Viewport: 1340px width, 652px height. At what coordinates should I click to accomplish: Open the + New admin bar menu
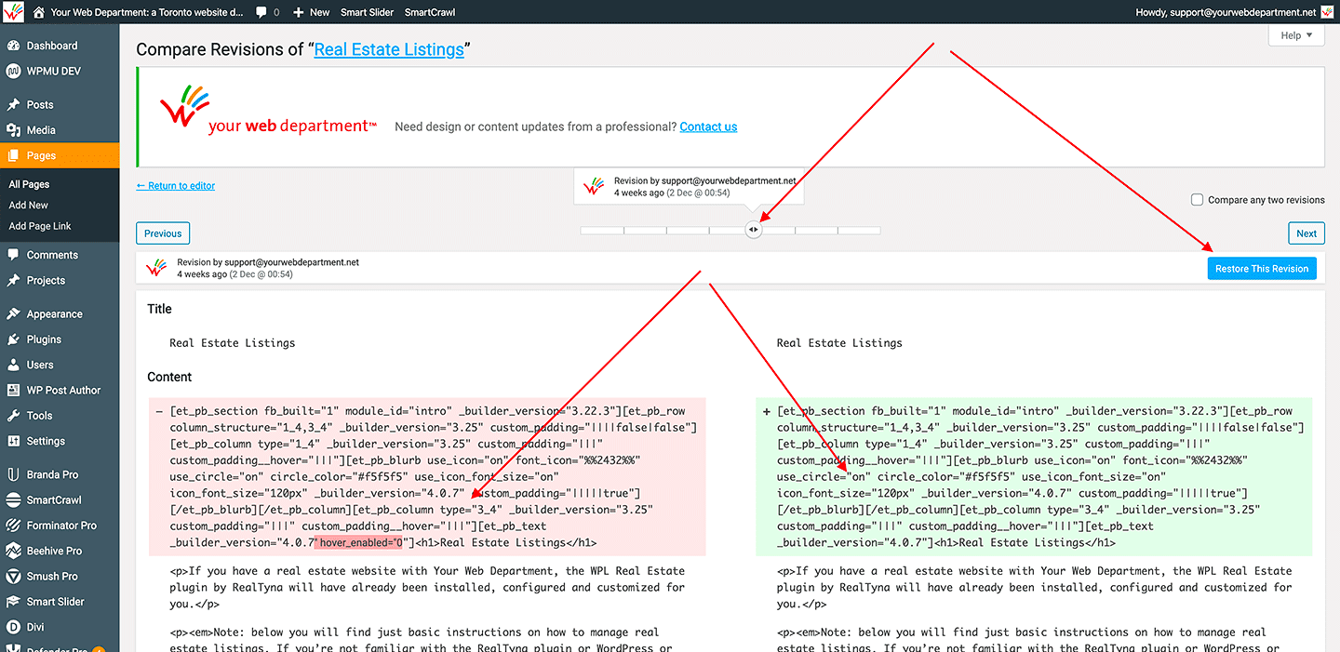[312, 12]
